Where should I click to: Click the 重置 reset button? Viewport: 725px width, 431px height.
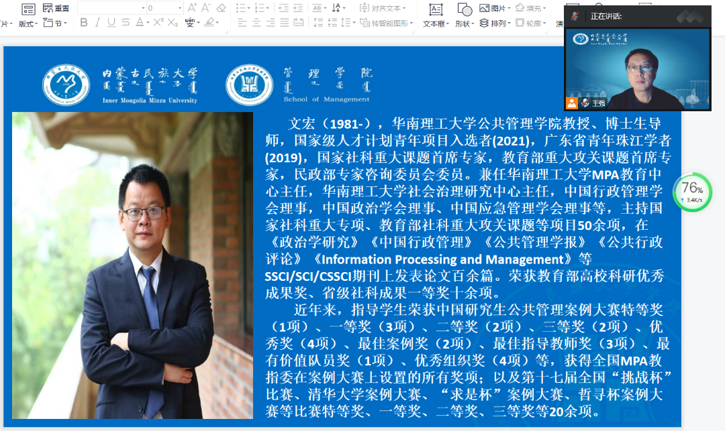coord(56,8)
